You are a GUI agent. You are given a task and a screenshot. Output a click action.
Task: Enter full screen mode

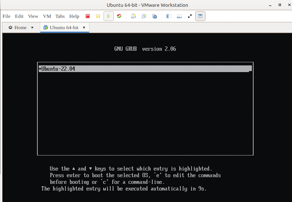point(190,16)
